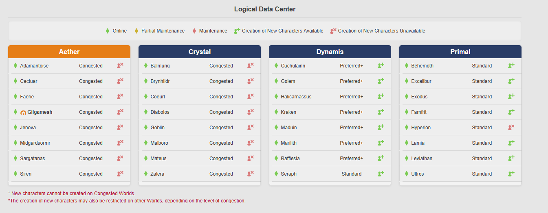The width and height of the screenshot is (548, 213).
Task: Click character creation unavailable icon for Adamantoise
Action: (x=120, y=65)
